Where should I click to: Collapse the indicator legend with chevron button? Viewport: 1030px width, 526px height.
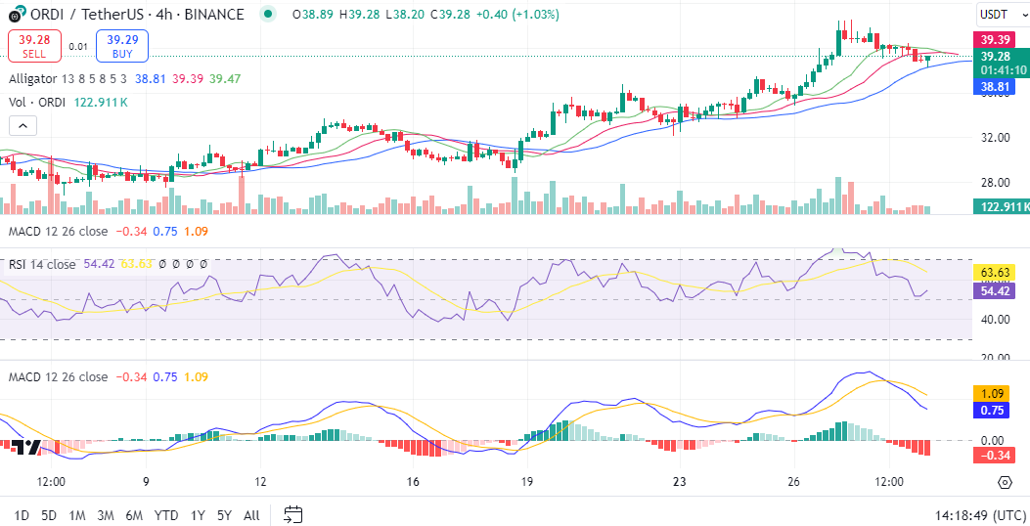[x=22, y=125]
